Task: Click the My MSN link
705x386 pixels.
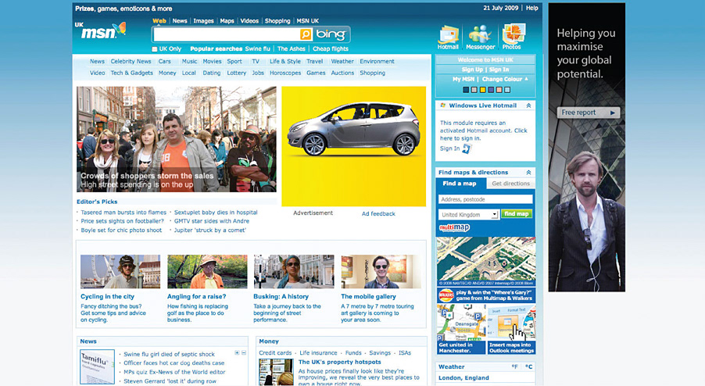Action: click(463, 79)
